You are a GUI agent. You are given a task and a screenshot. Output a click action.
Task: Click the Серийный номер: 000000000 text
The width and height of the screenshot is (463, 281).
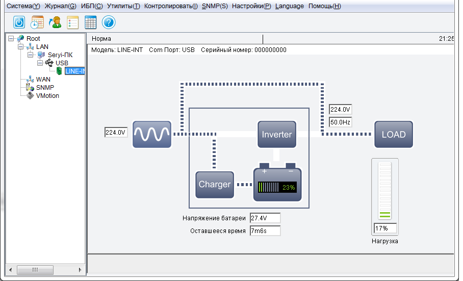click(x=244, y=50)
